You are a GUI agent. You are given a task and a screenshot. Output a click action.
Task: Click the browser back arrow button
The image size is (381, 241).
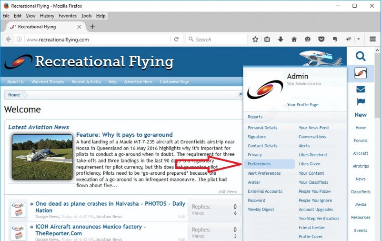click(x=8, y=40)
